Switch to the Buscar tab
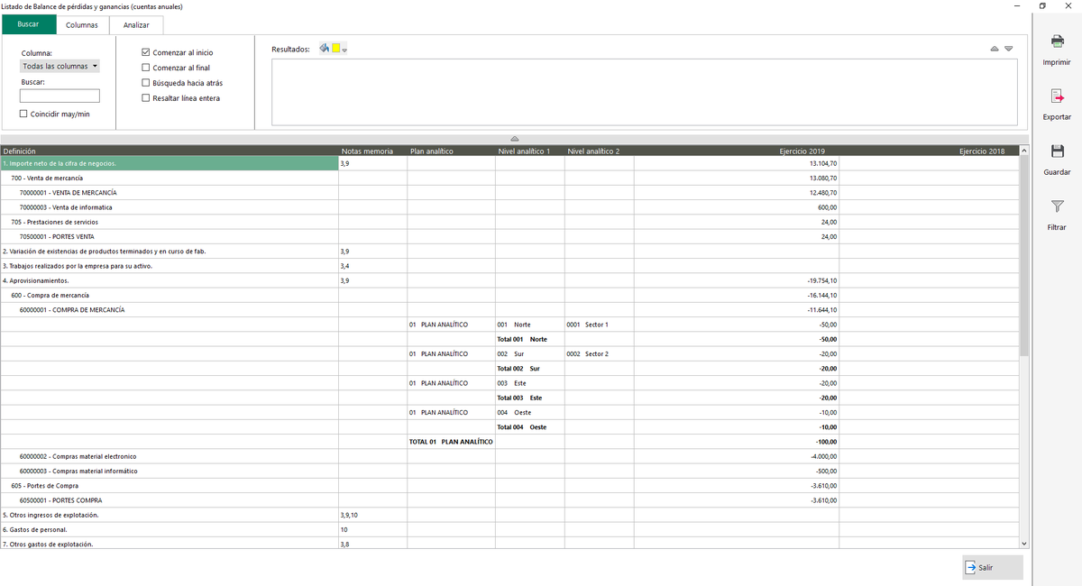 [28, 24]
